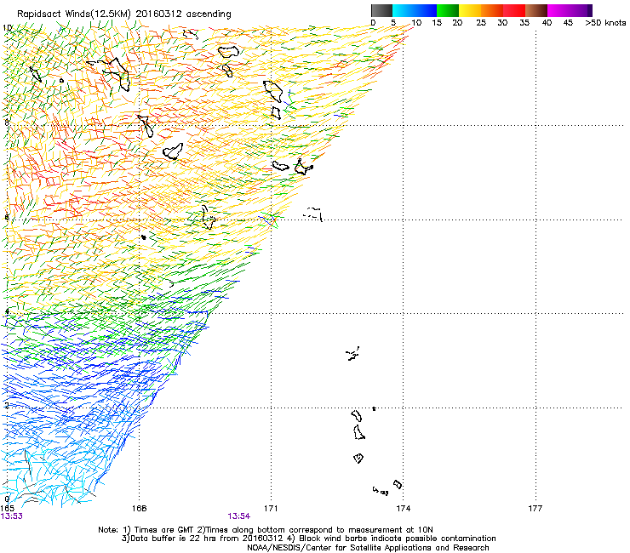Click the longitude label '165'

coord(7,509)
